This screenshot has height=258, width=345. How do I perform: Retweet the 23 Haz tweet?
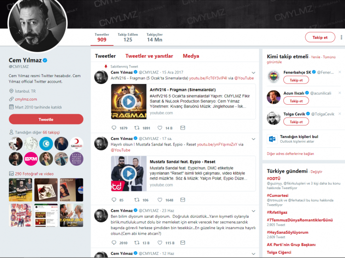click(x=137, y=243)
